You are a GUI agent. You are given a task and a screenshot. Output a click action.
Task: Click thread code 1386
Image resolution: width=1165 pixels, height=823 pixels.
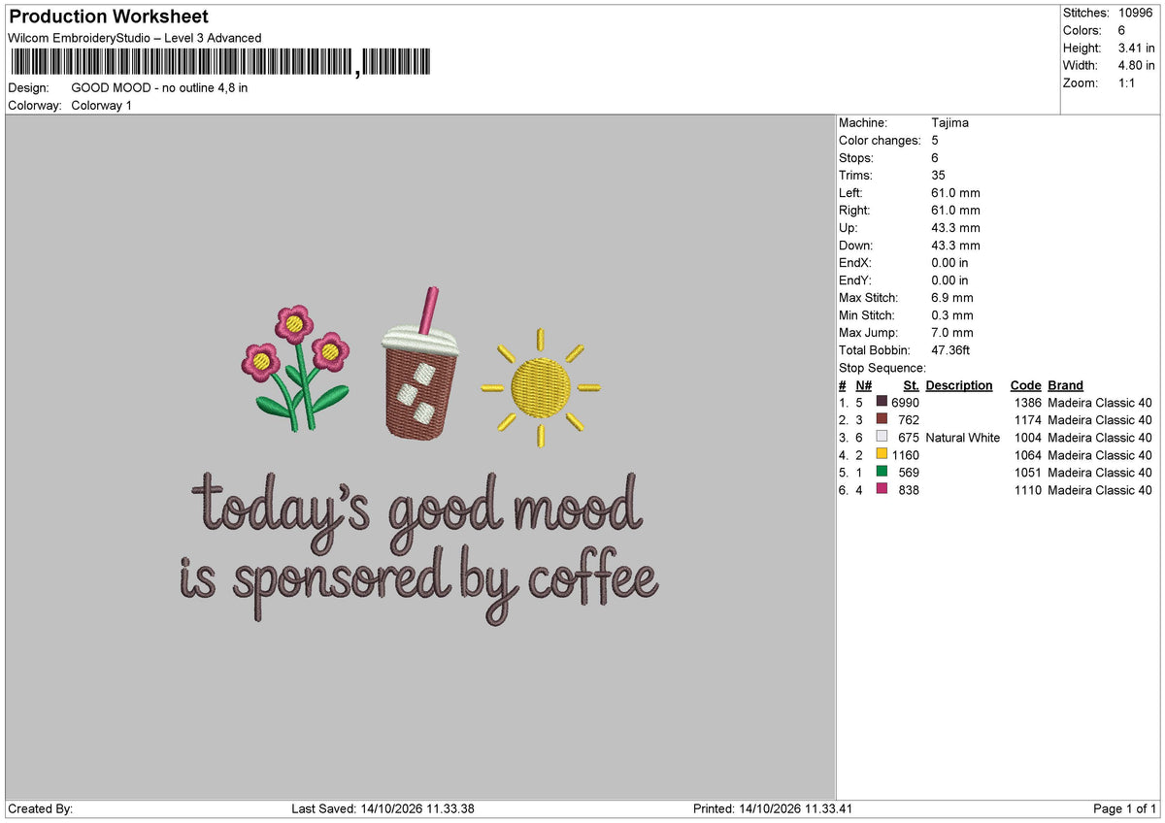[1027, 402]
